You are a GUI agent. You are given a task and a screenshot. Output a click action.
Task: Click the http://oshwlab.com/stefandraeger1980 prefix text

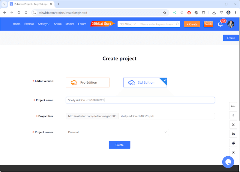click(92, 116)
